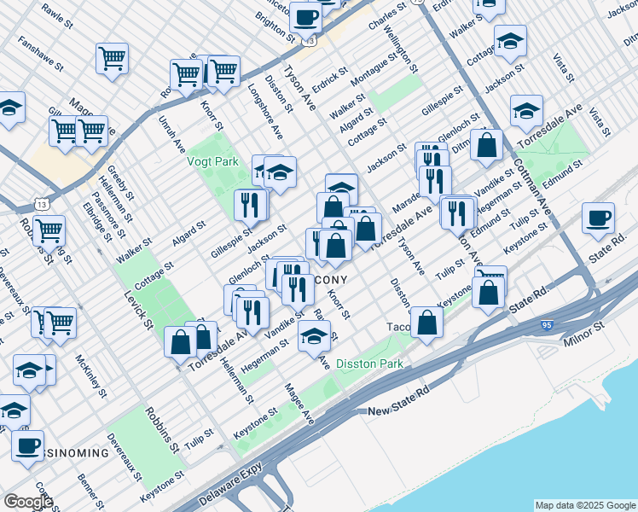Open the shopping bag marker near Keystone St
The image size is (638, 512).
click(489, 291)
